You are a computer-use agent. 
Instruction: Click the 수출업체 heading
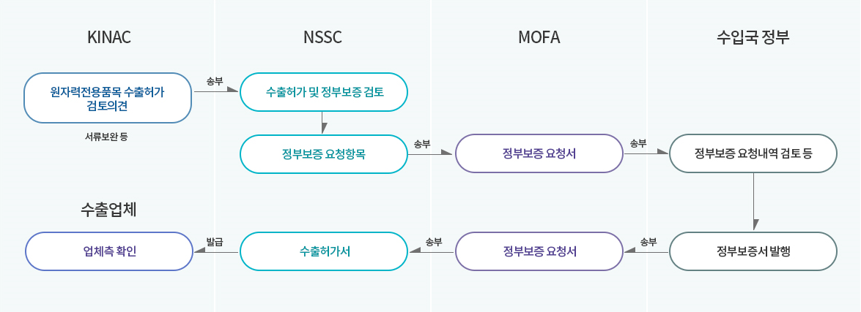(x=108, y=210)
